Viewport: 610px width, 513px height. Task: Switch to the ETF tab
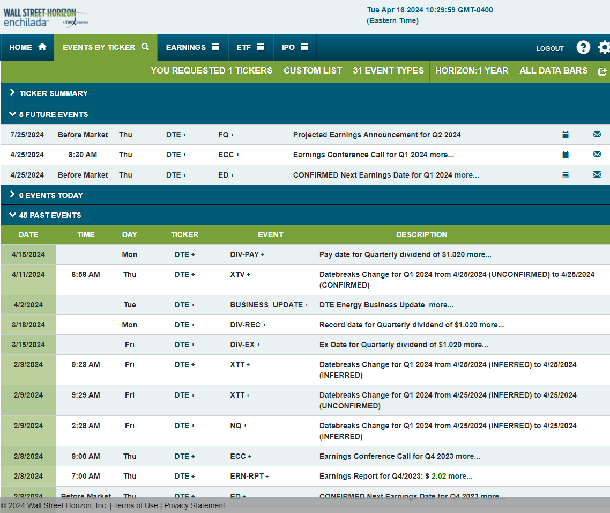pos(250,47)
